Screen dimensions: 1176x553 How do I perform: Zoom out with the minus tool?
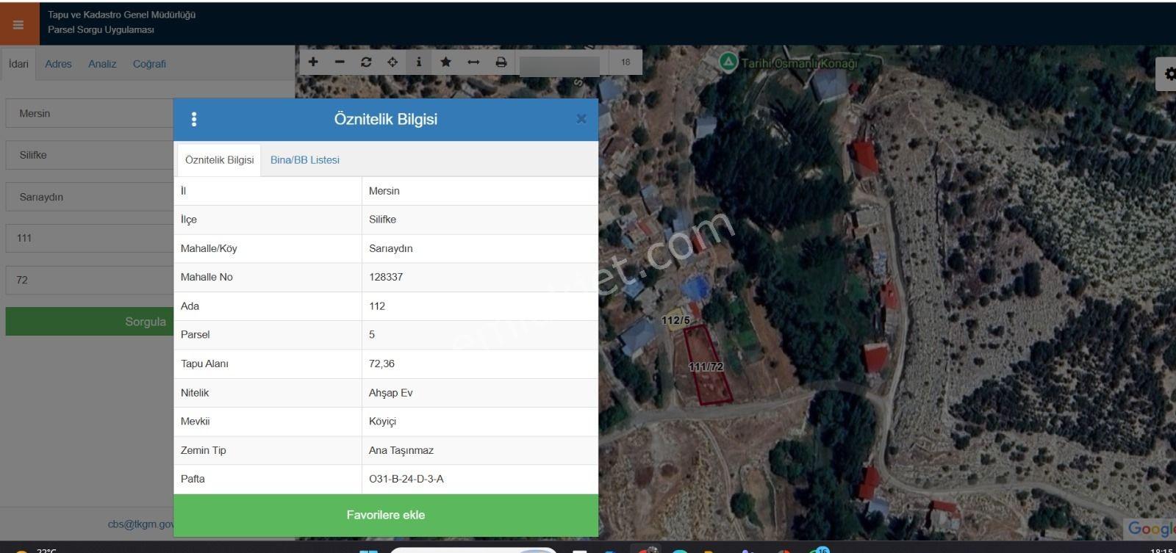[340, 62]
